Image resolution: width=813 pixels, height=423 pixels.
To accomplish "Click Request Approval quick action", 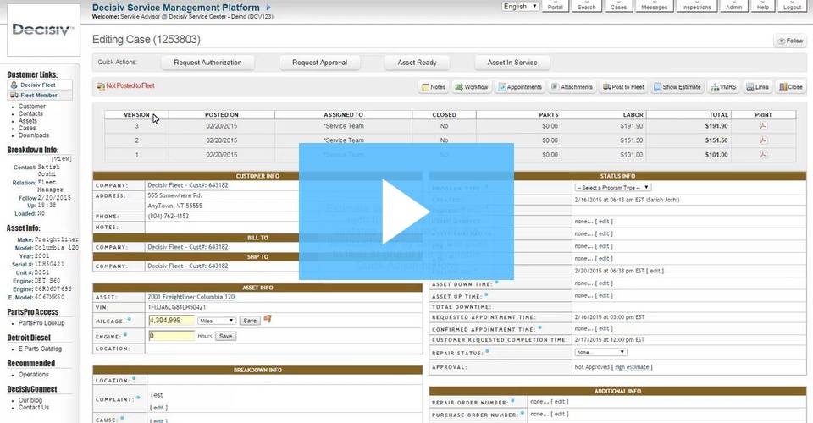I will pos(319,62).
